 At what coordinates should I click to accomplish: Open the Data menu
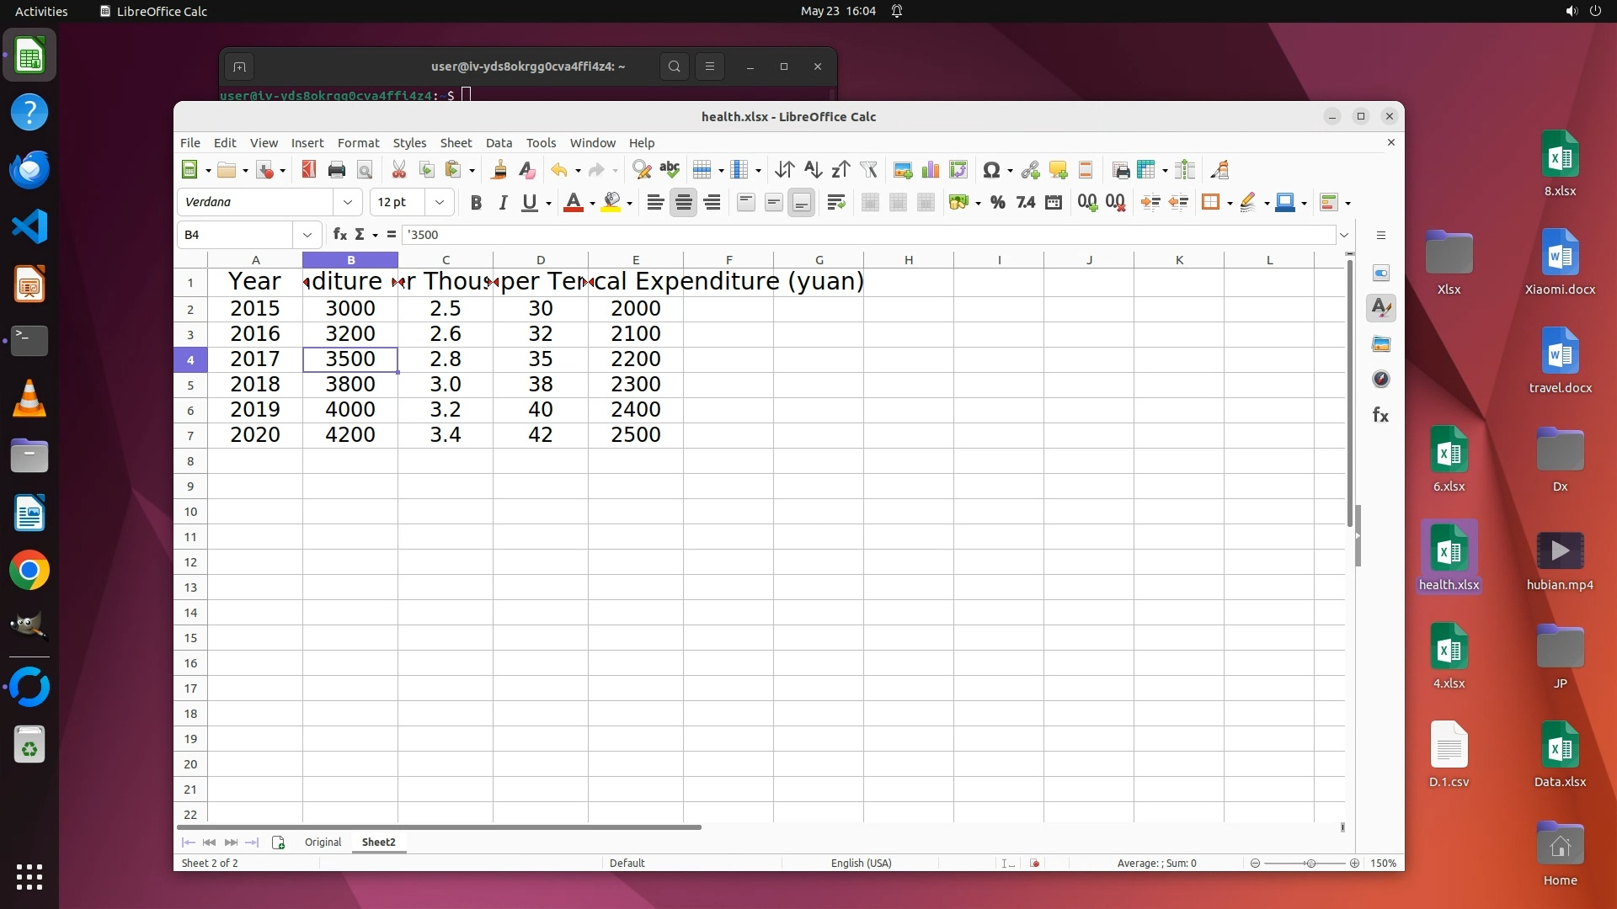point(499,143)
